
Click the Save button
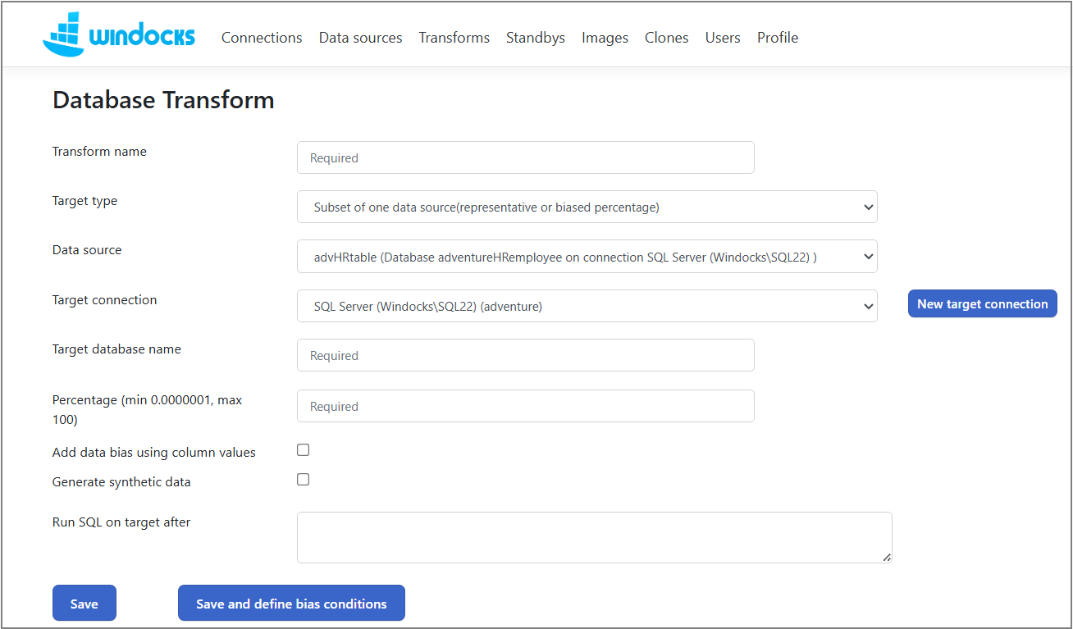84,603
